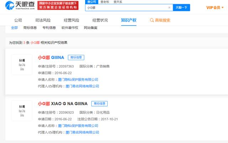Click the TianYanCha logo
The height and width of the screenshot is (143, 228).
(20, 5)
